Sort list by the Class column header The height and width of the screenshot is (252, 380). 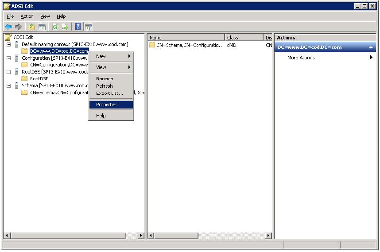[244, 38]
